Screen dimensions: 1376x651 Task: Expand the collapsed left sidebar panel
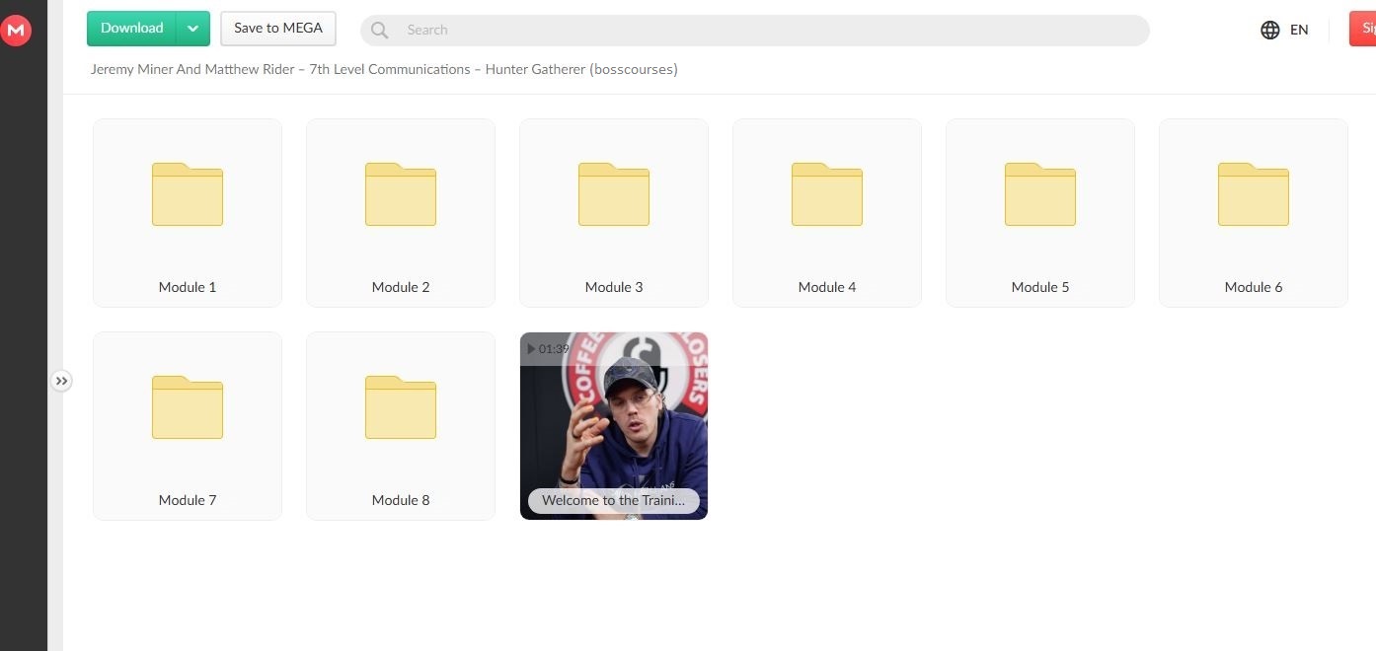(x=61, y=381)
